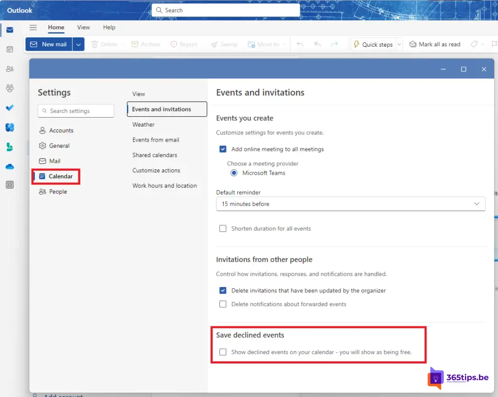
Task: Open the More apps grid icon
Action: (x=10, y=185)
